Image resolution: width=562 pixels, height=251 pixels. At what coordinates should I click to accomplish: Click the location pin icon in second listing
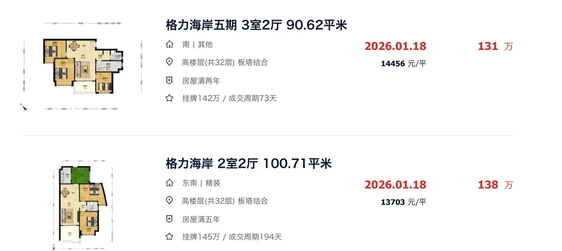point(170,200)
